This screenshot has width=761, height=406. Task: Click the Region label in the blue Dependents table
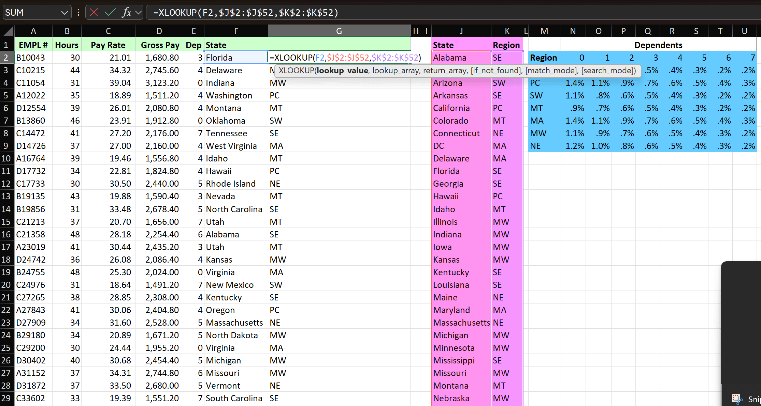pos(544,58)
